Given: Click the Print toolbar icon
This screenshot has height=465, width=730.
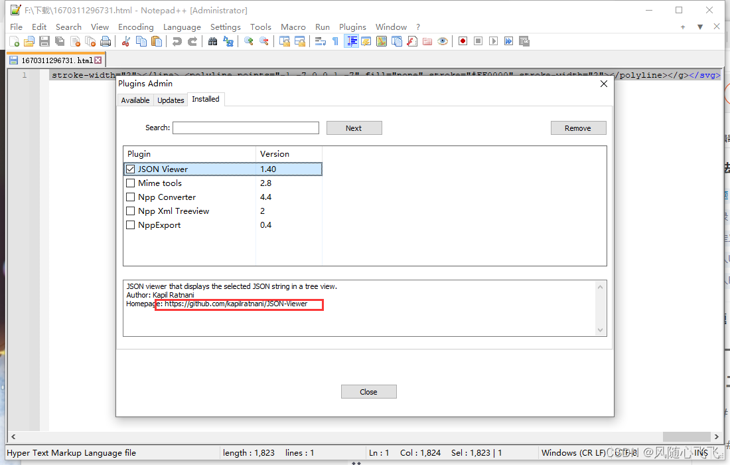Looking at the screenshot, I should click(x=106, y=41).
